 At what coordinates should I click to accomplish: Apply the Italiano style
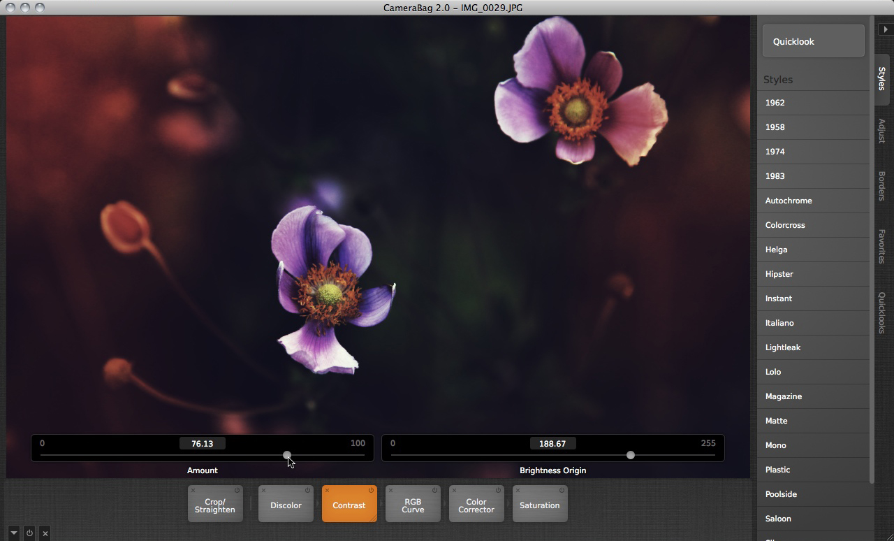813,323
